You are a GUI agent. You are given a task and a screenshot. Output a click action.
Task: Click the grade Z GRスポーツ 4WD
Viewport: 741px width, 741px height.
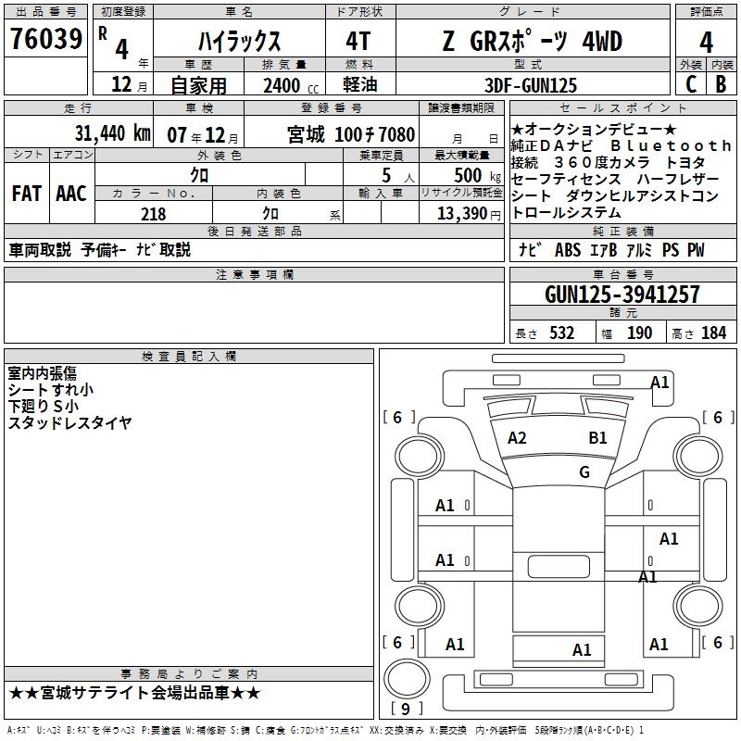[x=532, y=42]
